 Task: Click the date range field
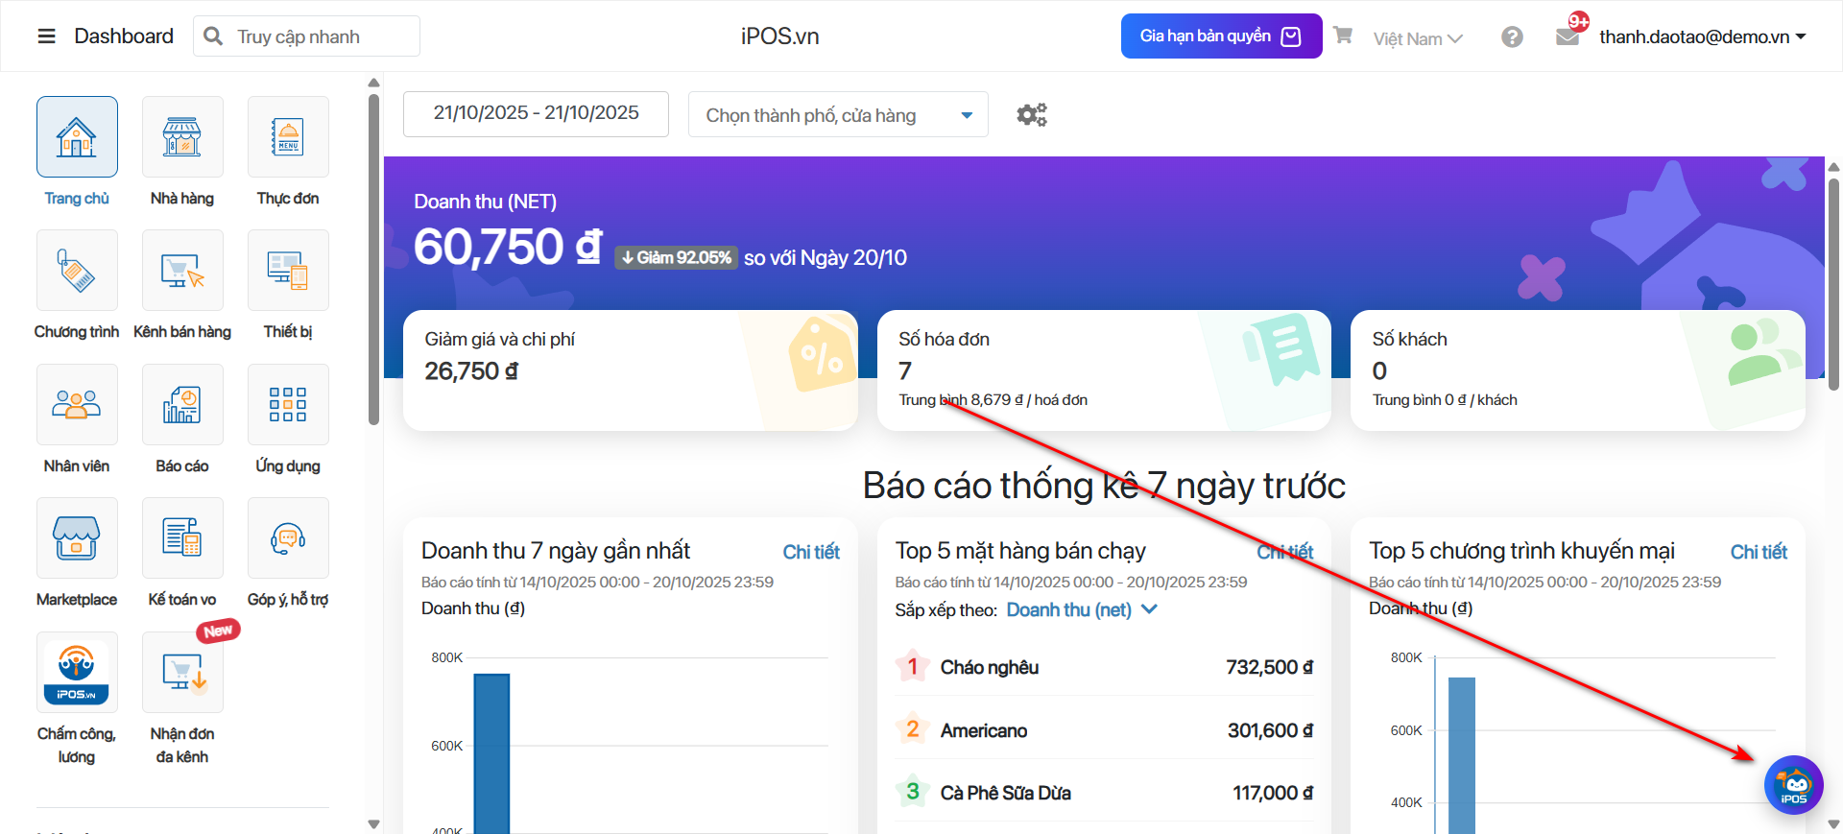pyautogui.click(x=536, y=113)
